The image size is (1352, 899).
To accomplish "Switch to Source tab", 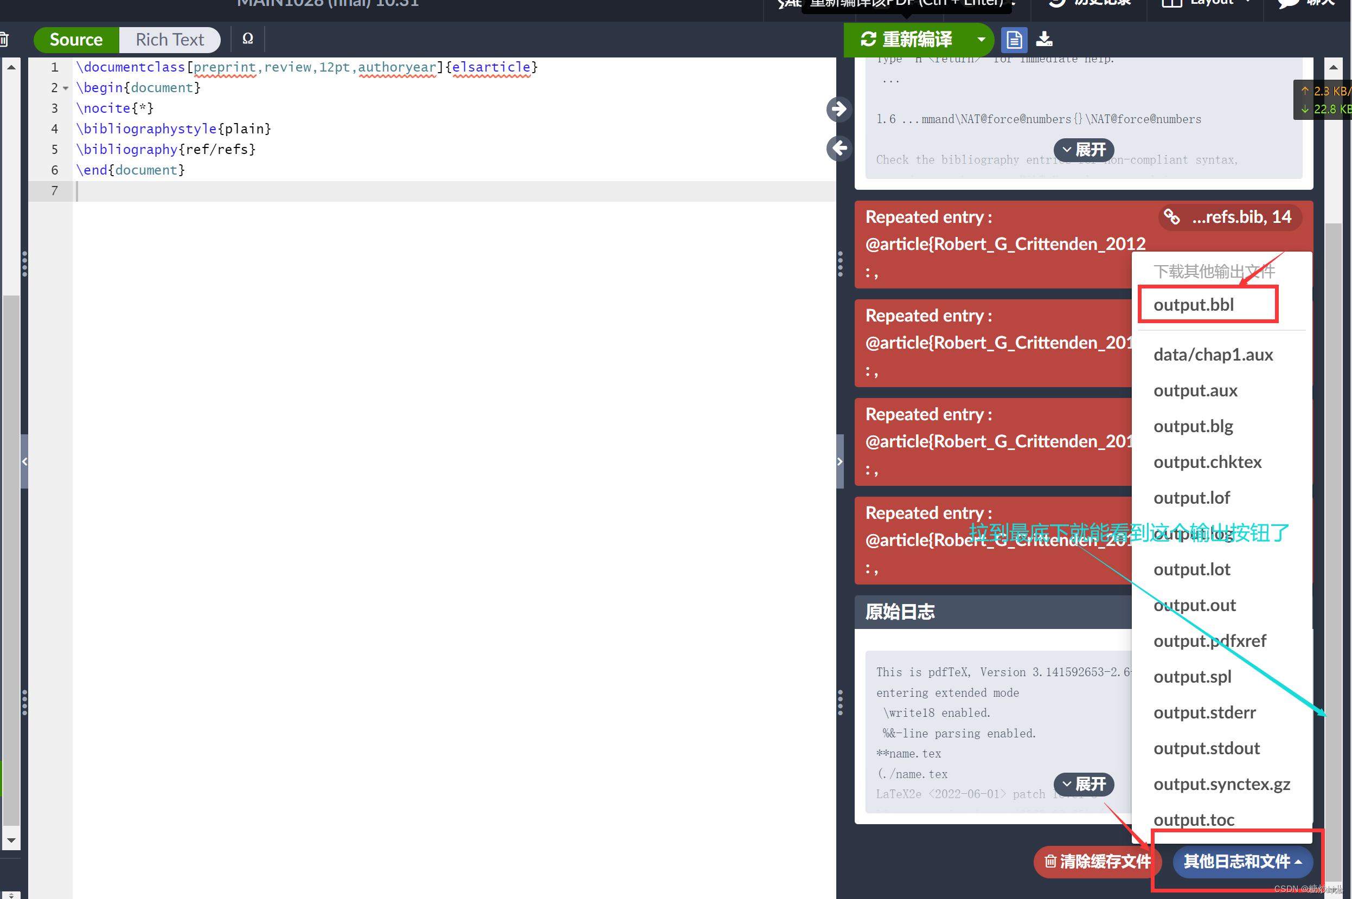I will pyautogui.click(x=75, y=40).
